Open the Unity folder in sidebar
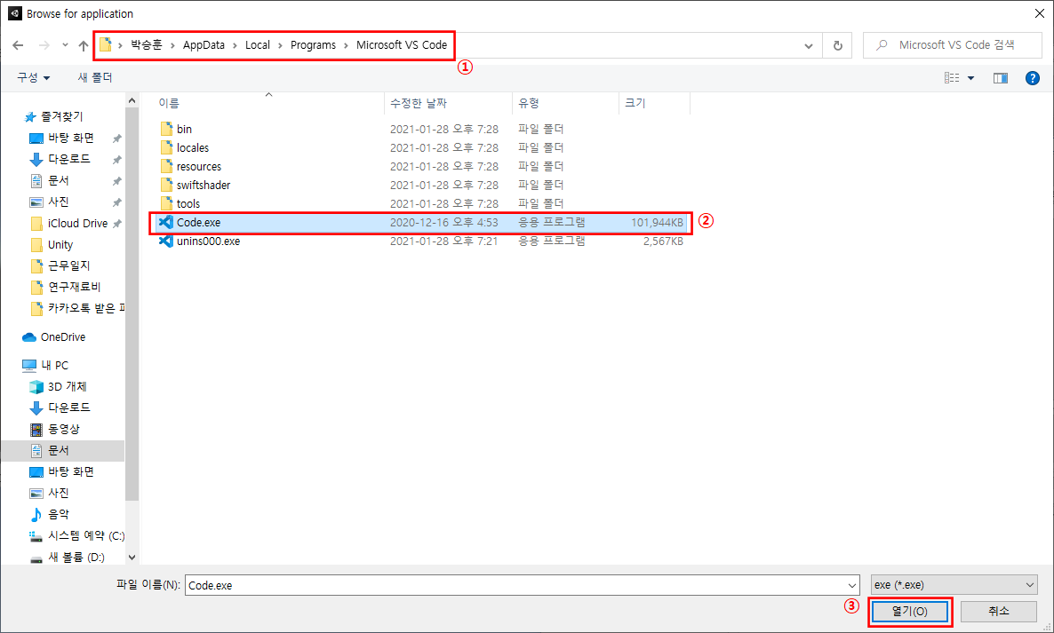The width and height of the screenshot is (1054, 633). tap(60, 245)
